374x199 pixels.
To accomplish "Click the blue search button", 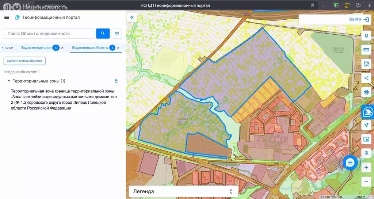I will (103, 34).
